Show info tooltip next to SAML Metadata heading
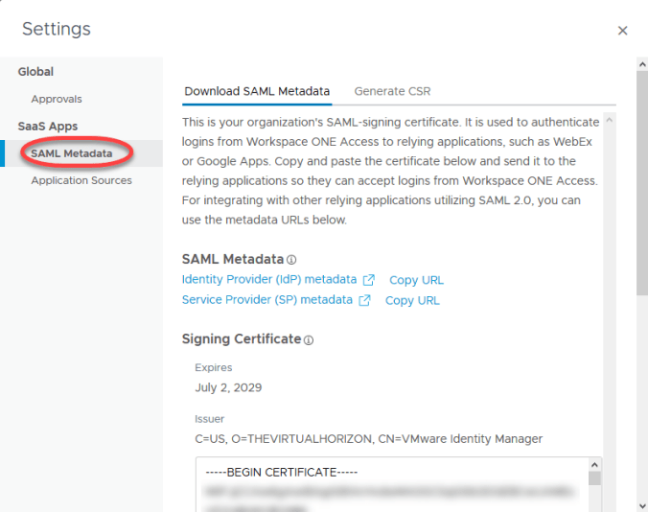648x512 pixels. coord(291,260)
